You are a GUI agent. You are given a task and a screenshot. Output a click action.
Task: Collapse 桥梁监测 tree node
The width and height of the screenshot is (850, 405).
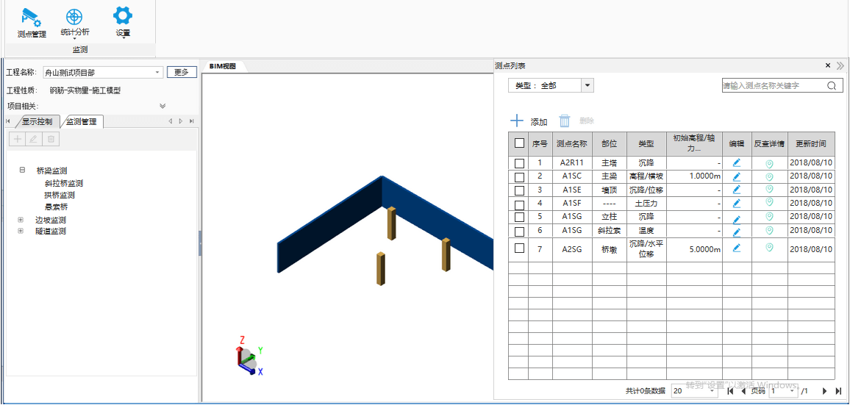pyautogui.click(x=22, y=170)
